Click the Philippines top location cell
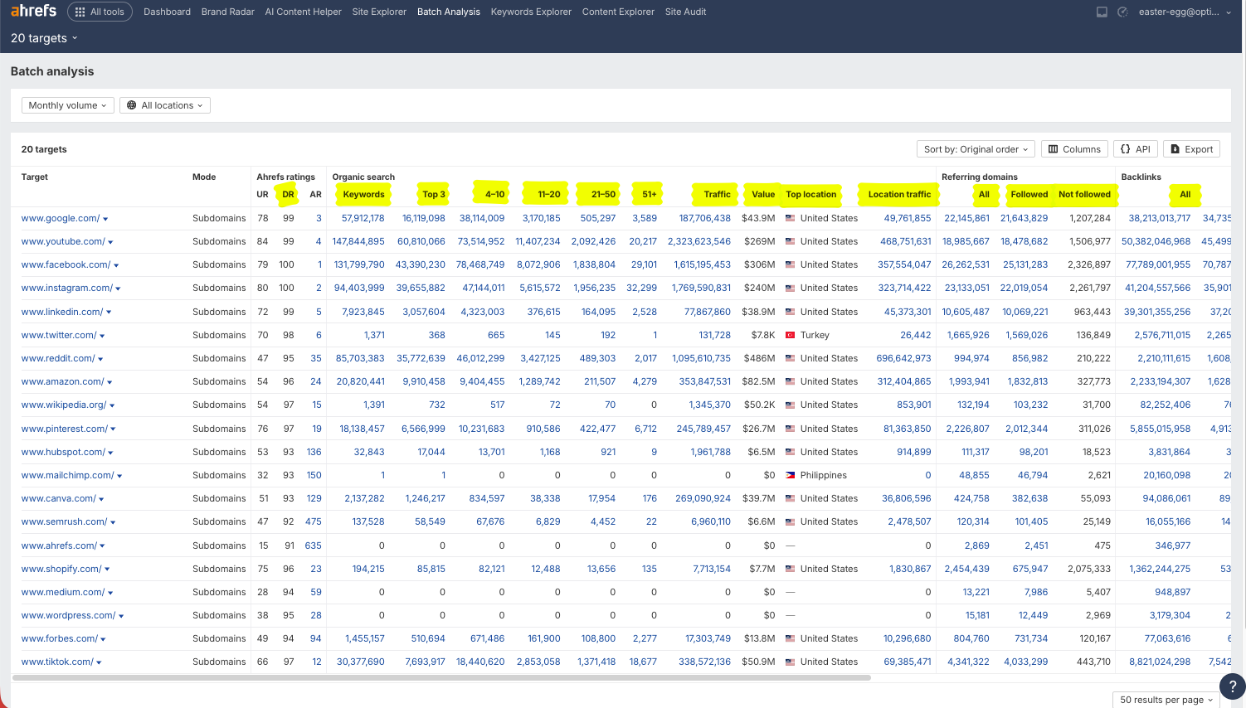This screenshot has width=1246, height=708. point(816,475)
